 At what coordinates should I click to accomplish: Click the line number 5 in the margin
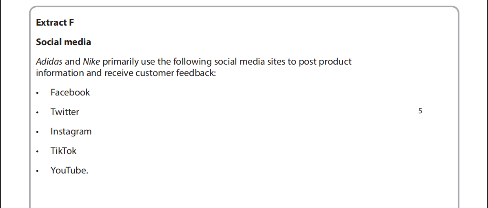coord(420,111)
